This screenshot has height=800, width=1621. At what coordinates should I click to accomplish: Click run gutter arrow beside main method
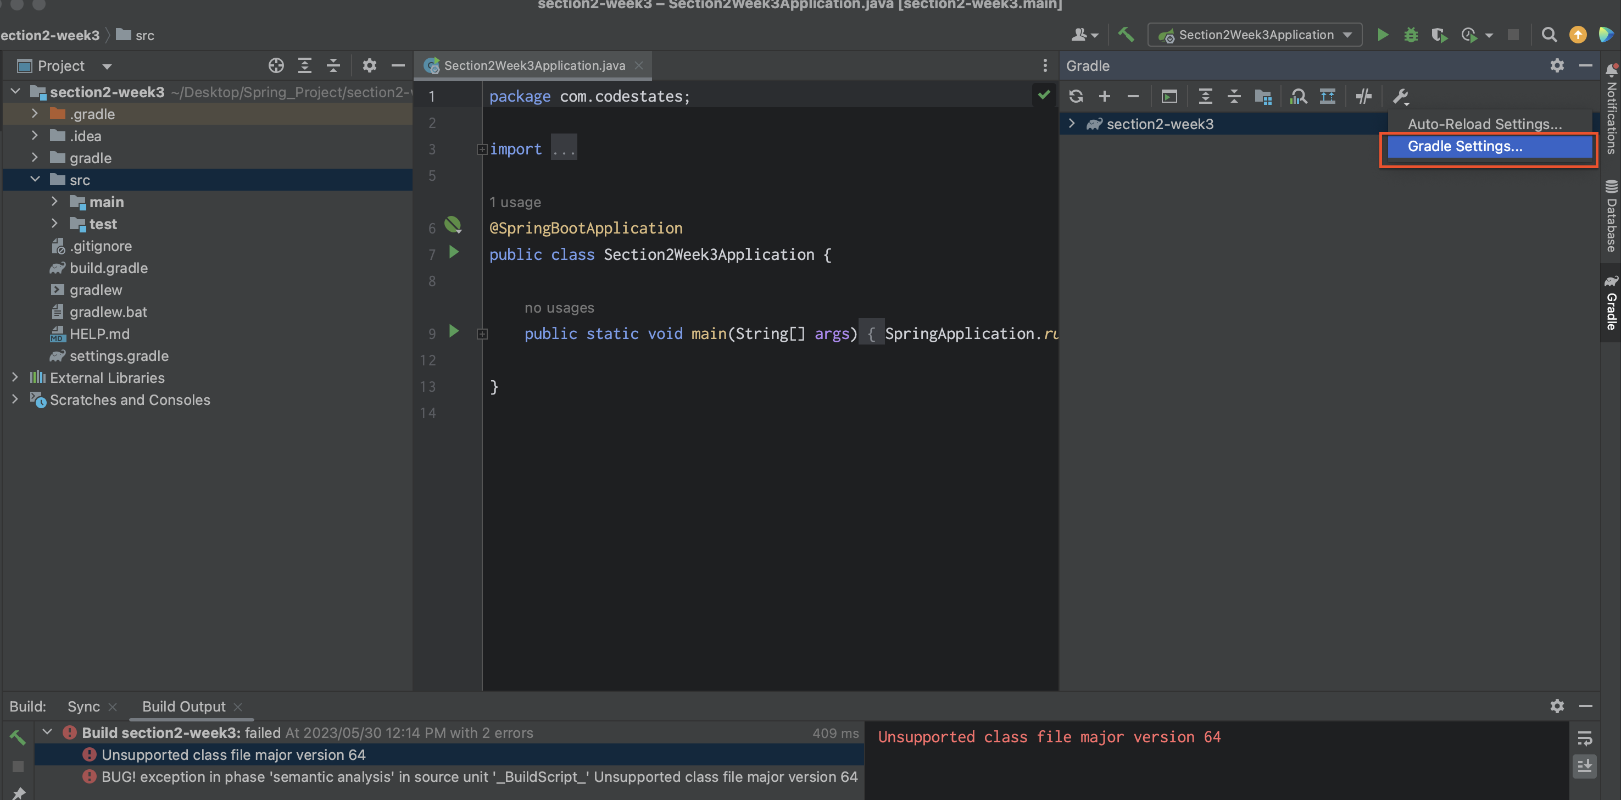(x=453, y=331)
